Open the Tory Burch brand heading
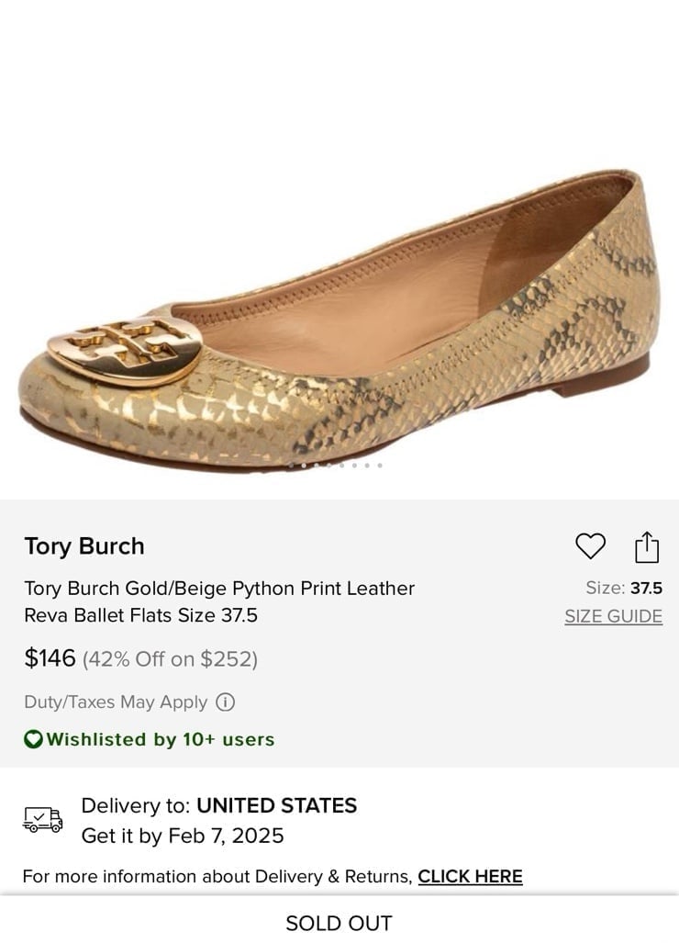This screenshot has width=679, height=943. point(84,546)
